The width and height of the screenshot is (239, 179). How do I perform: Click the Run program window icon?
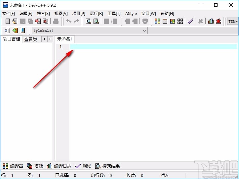(165, 21)
